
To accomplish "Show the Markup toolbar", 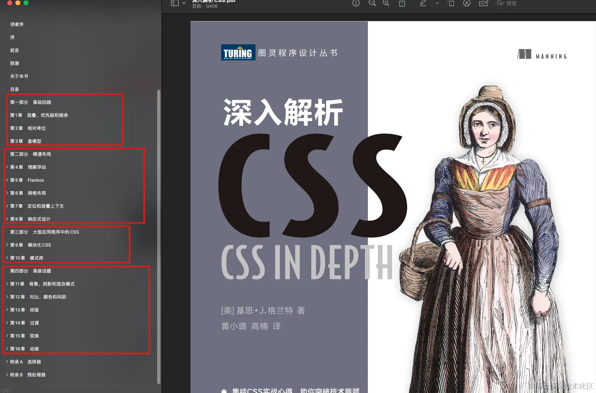I will (x=467, y=3).
